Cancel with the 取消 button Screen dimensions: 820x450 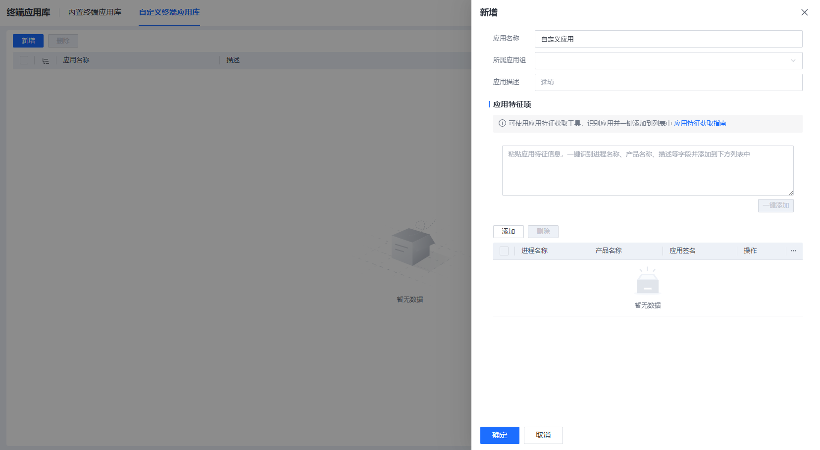coord(543,435)
